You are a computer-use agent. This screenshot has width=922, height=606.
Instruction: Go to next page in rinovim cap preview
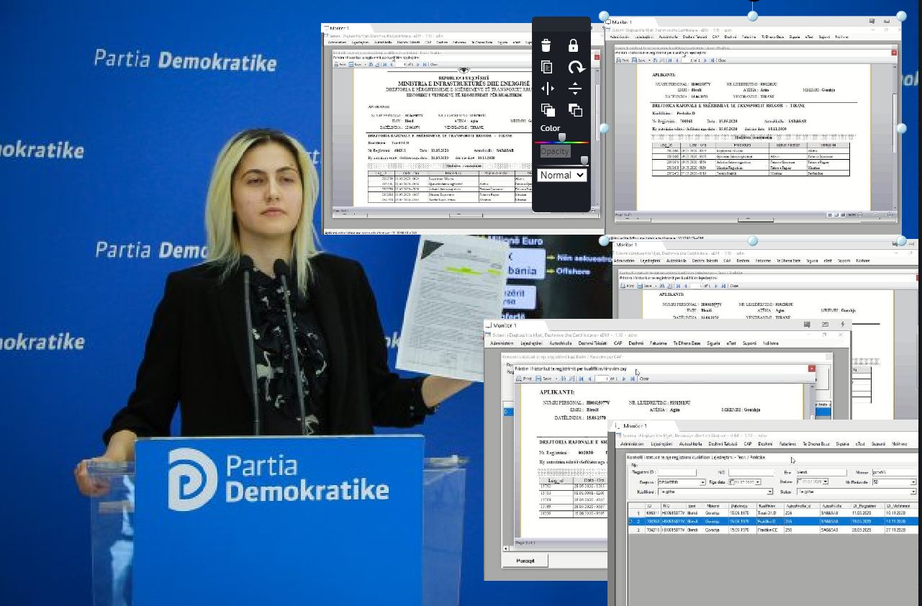coord(624,379)
